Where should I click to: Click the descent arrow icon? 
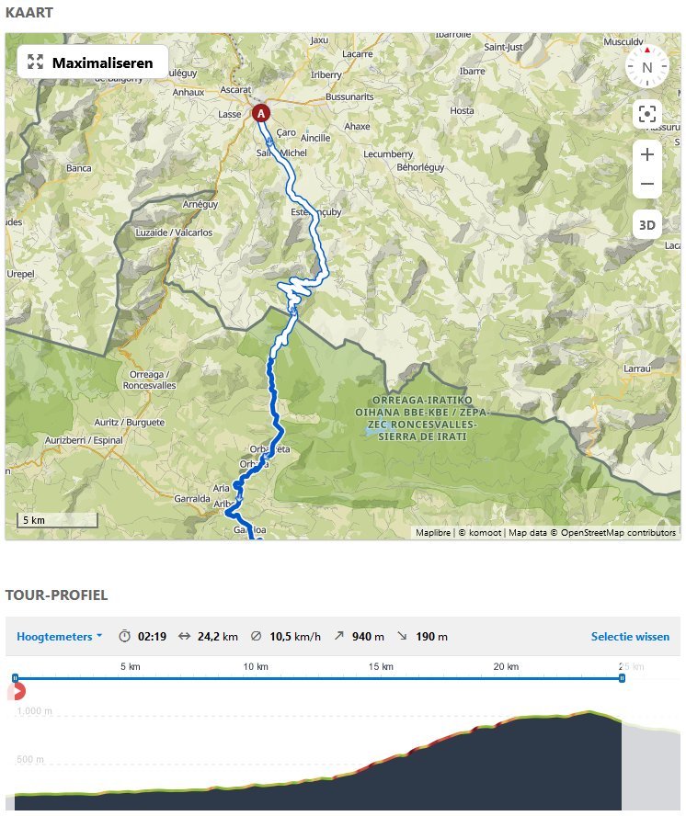click(x=402, y=635)
